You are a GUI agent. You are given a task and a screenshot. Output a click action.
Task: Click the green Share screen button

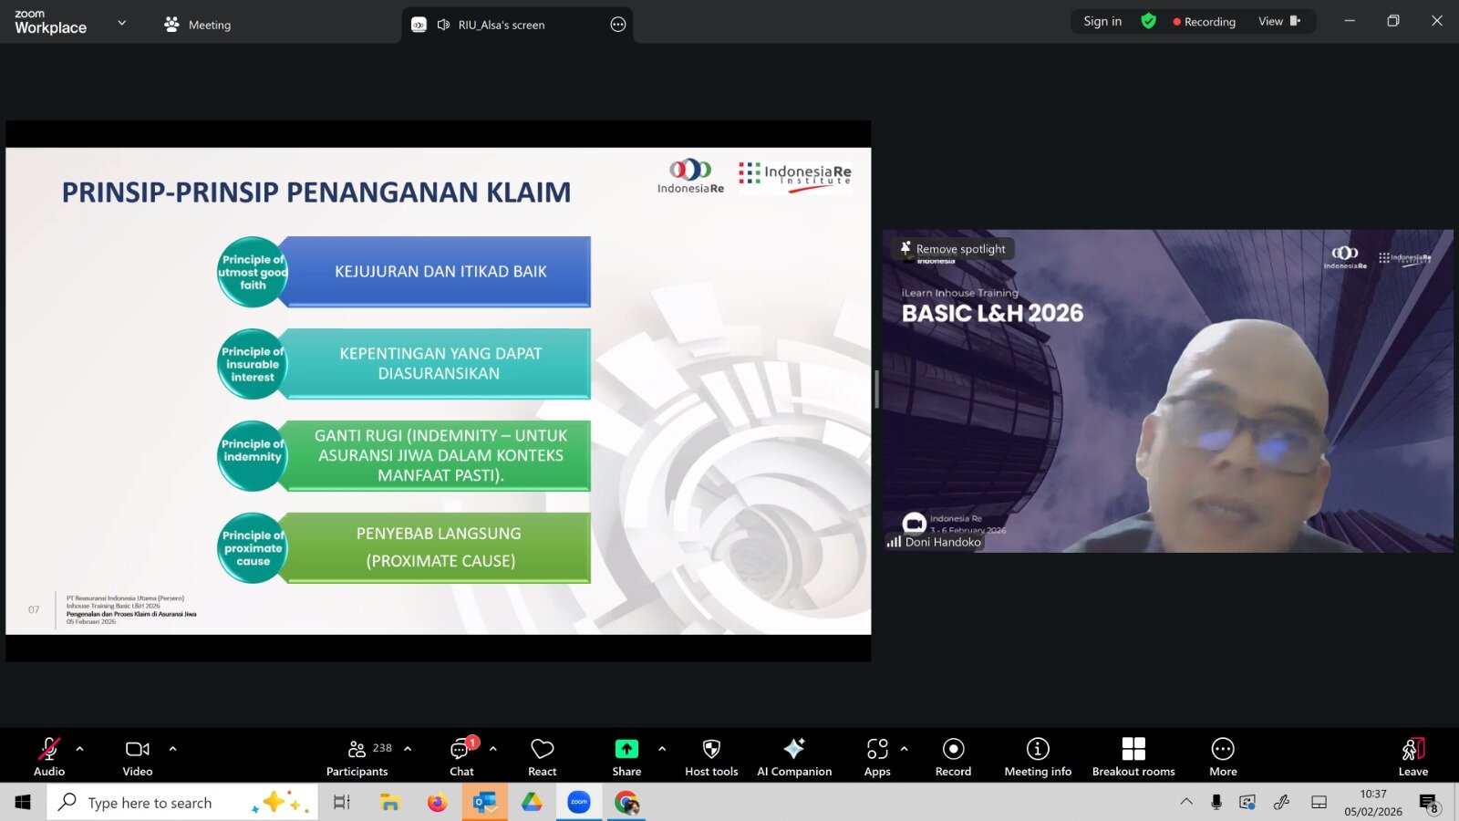tap(626, 757)
